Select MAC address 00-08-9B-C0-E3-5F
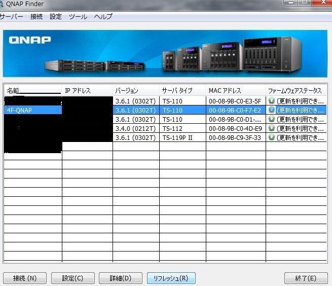Image resolution: width=332 pixels, height=286 pixels. point(235,101)
